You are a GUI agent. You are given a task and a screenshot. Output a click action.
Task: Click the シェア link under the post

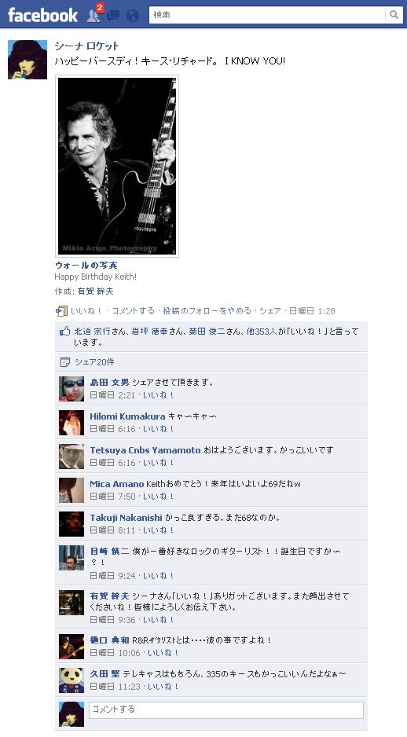(x=270, y=311)
